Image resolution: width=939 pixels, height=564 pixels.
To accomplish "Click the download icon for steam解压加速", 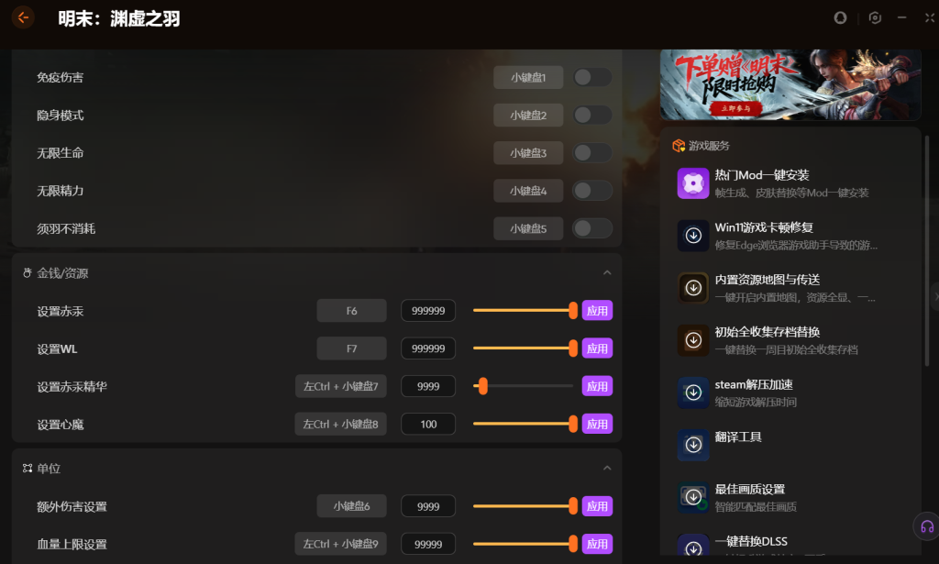I will click(693, 393).
